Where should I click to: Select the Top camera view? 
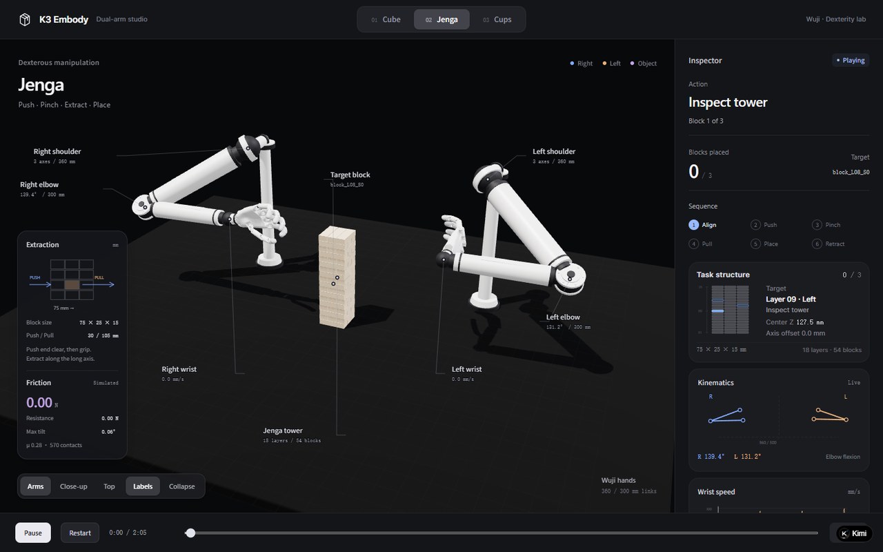coord(109,486)
